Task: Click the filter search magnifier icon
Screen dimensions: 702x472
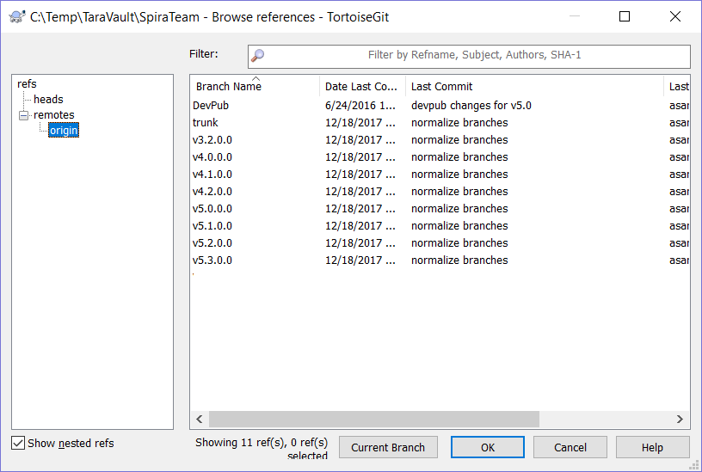Action: (257, 56)
